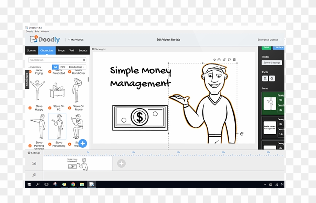Viewport: 316px width, 203px height.
Task: Launch Google Chrome from the taskbar
Action: pyautogui.click(x=73, y=184)
